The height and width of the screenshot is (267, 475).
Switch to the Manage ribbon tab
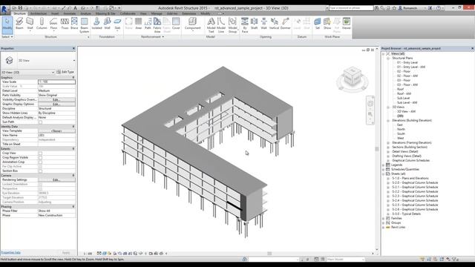point(157,13)
